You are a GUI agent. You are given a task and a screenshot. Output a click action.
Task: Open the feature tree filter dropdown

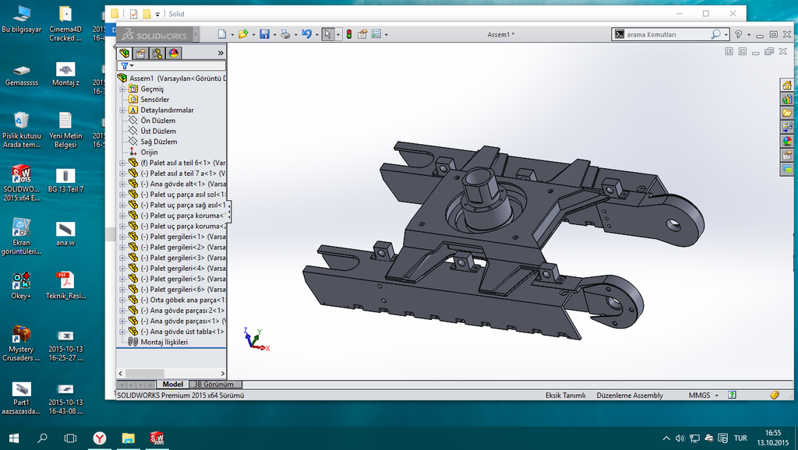coord(126,65)
